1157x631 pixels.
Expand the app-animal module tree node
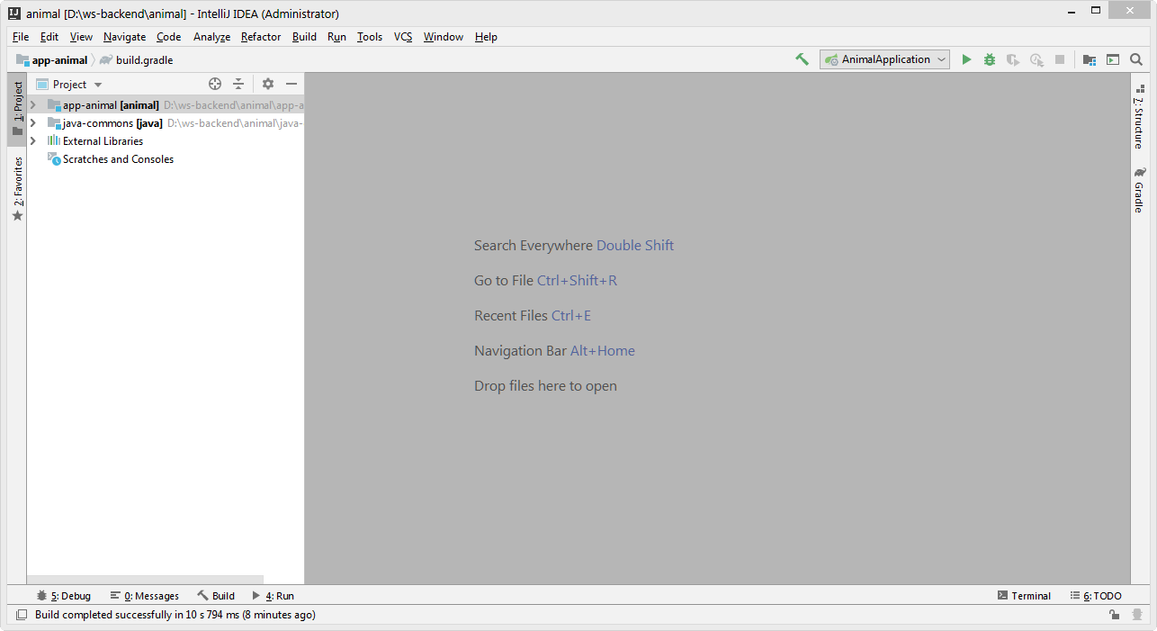point(33,105)
